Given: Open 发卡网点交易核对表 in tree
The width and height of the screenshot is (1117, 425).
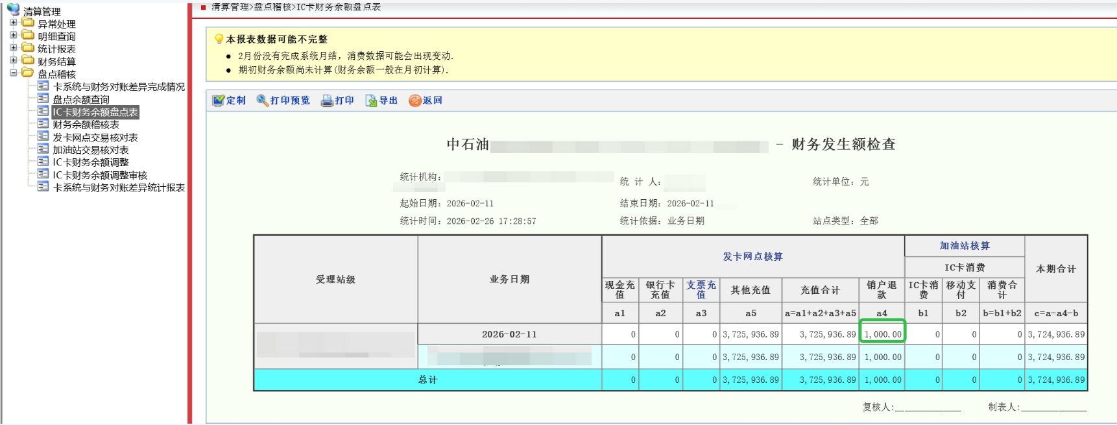Looking at the screenshot, I should 95,138.
